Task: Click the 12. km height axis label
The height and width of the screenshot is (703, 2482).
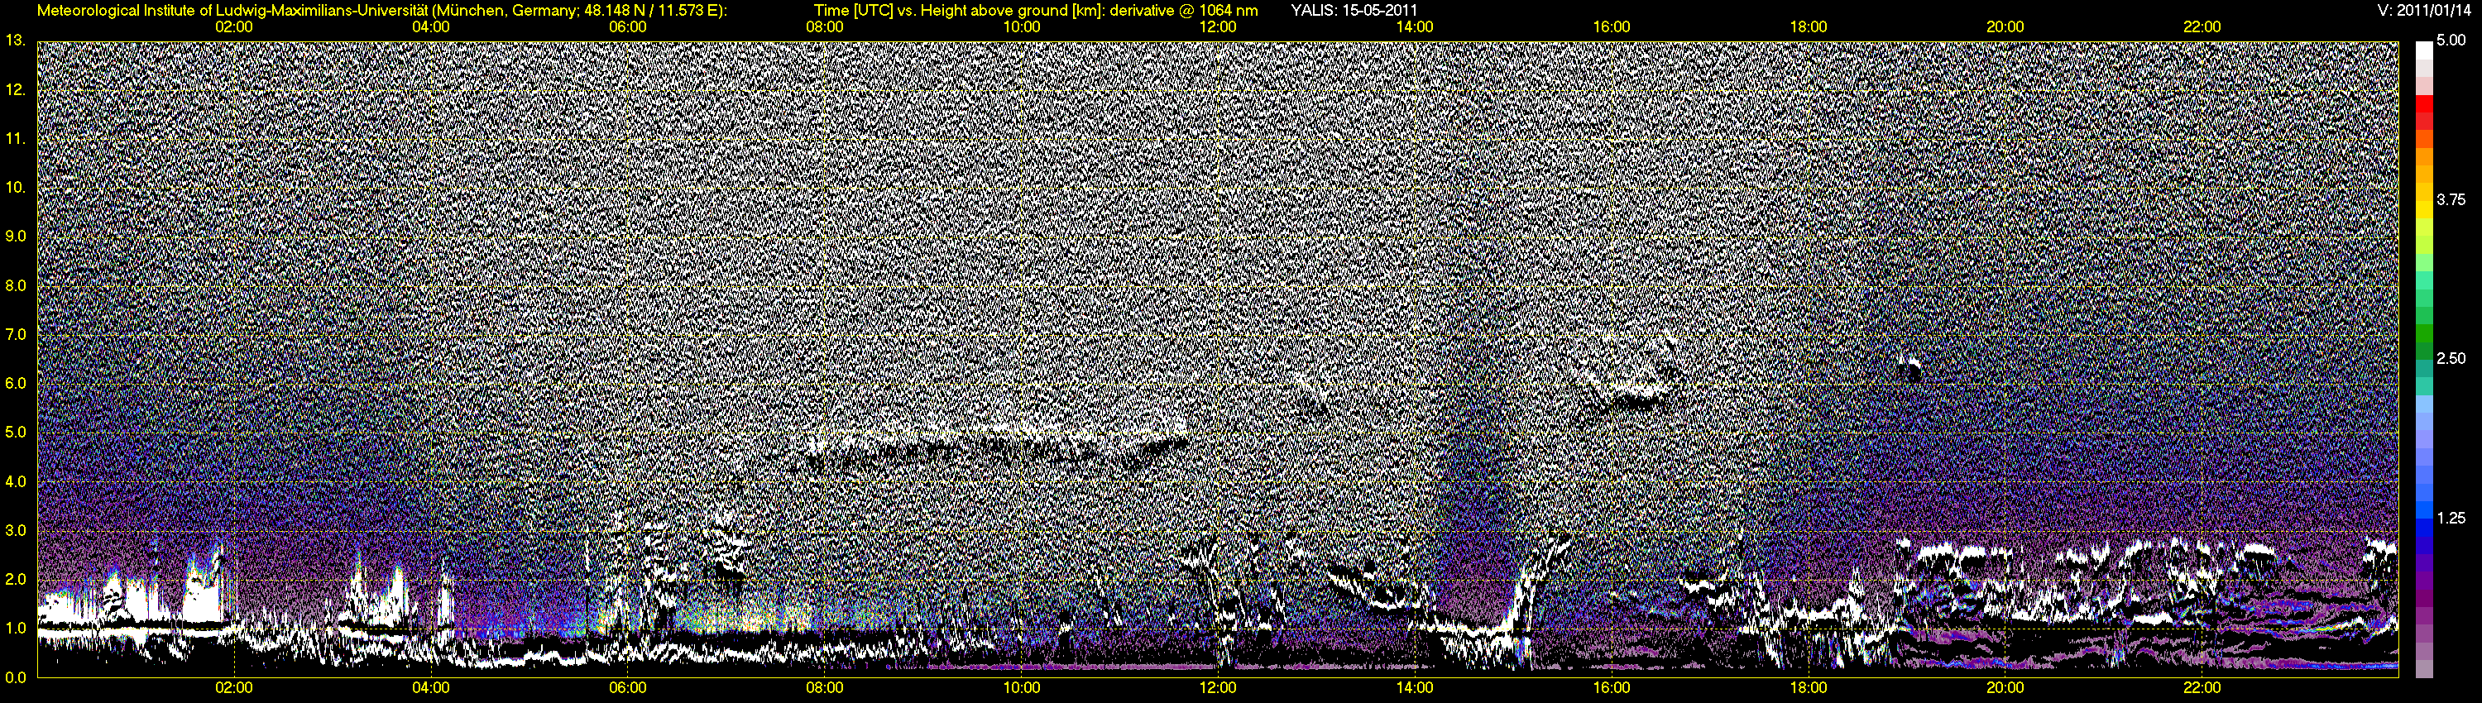Action: tap(14, 89)
